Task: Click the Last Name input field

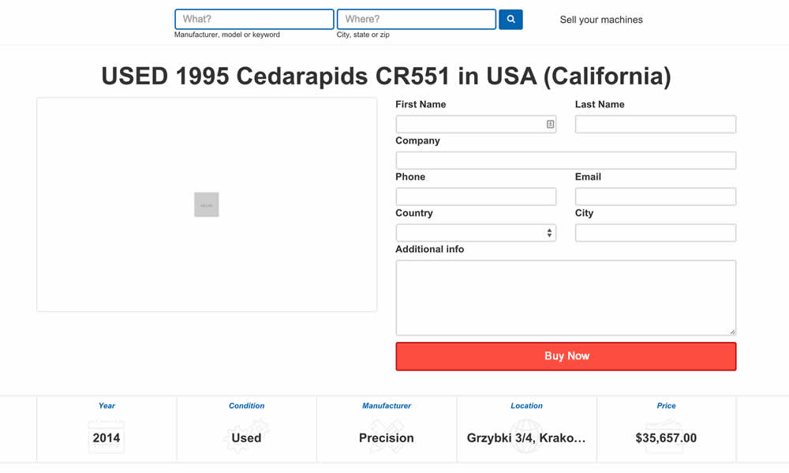Action: click(x=656, y=124)
